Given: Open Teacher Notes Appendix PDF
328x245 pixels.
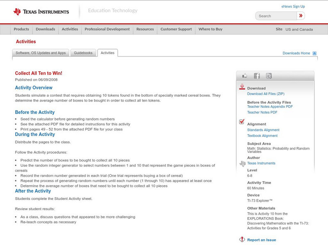Looking at the screenshot, I should (x=270, y=107).
